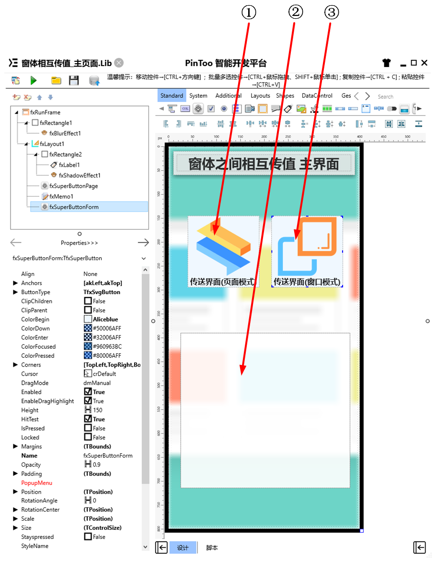
Task: Switch to the System component tab
Action: pyautogui.click(x=198, y=95)
